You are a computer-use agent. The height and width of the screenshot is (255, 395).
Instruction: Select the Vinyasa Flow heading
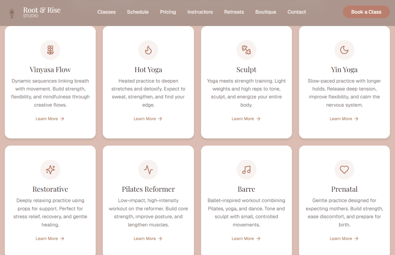tap(50, 70)
